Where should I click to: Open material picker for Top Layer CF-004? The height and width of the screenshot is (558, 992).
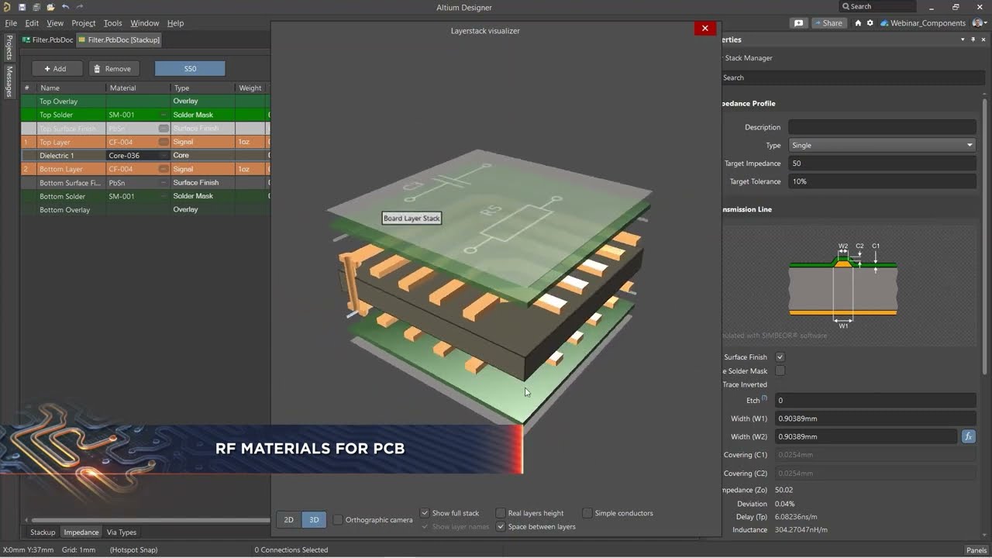click(x=164, y=142)
